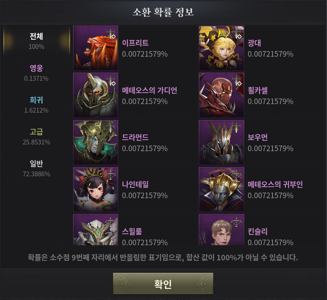
Task: Switch to the 고급 25.8531% tab
Action: click(36, 137)
